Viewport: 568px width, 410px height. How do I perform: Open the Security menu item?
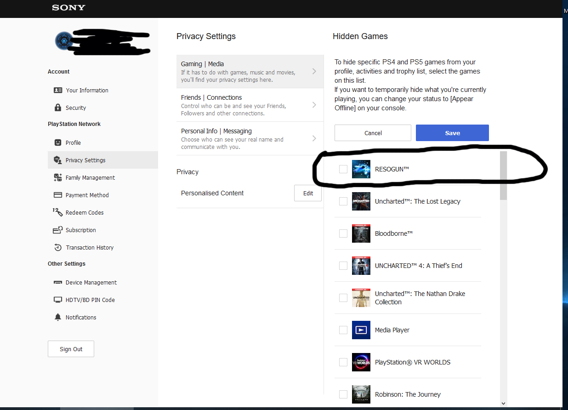click(x=103, y=108)
